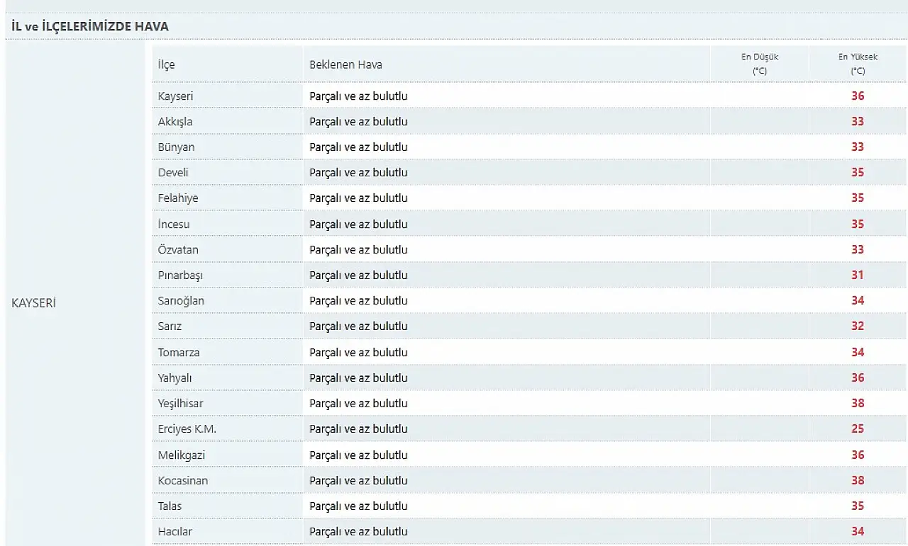Click the Kayseri district name
Viewport: 908px width, 546px height.
coord(175,96)
